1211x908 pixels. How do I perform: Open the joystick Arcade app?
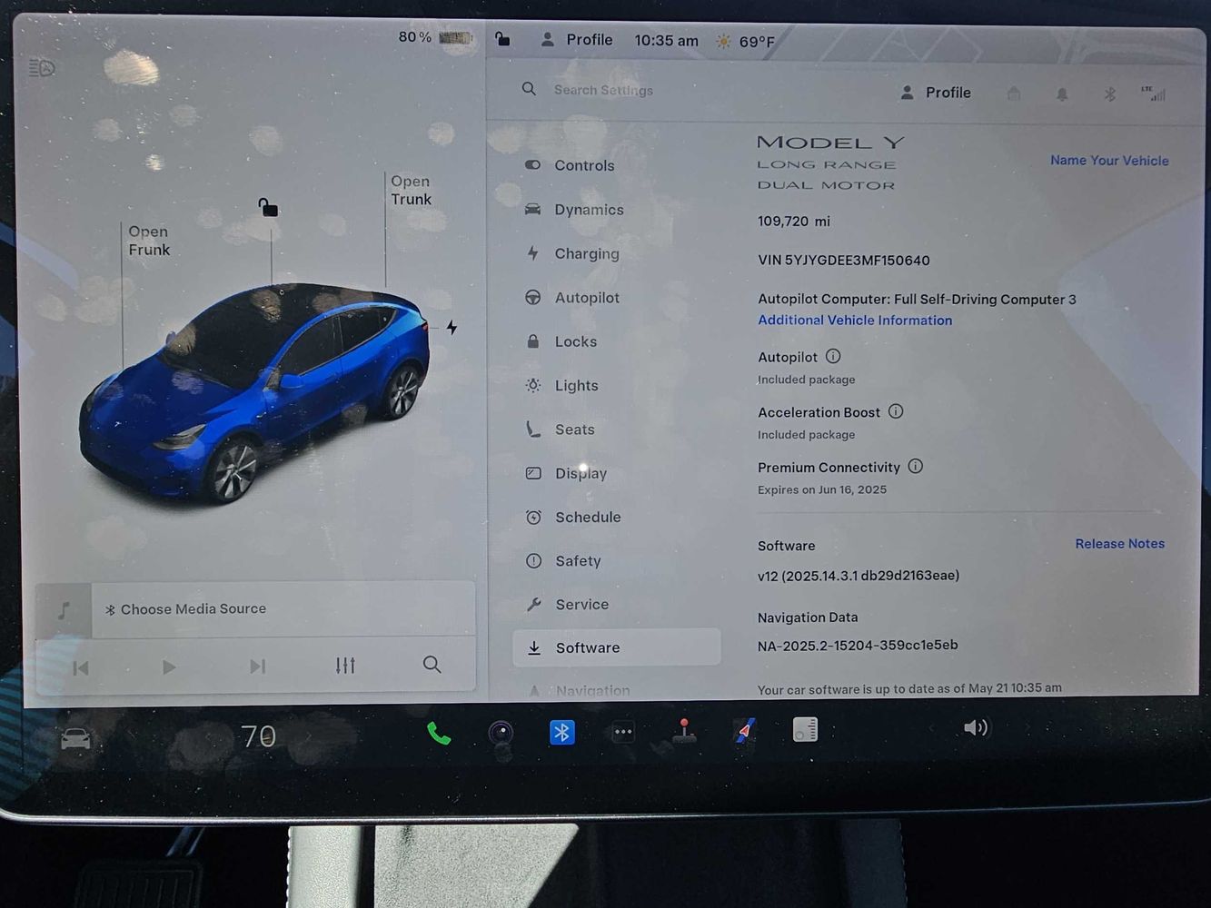[x=684, y=730]
